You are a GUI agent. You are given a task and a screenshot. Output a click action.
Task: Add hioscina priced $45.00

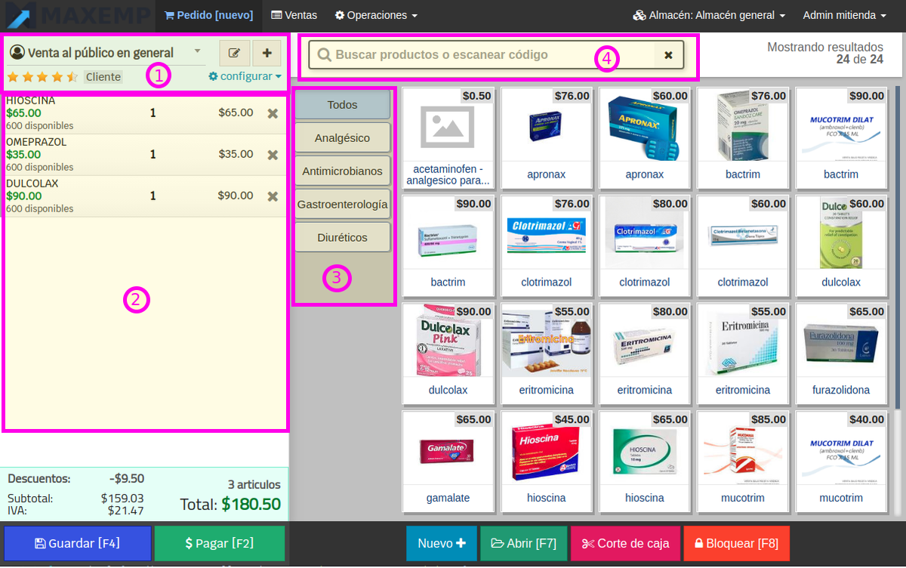[x=547, y=462]
